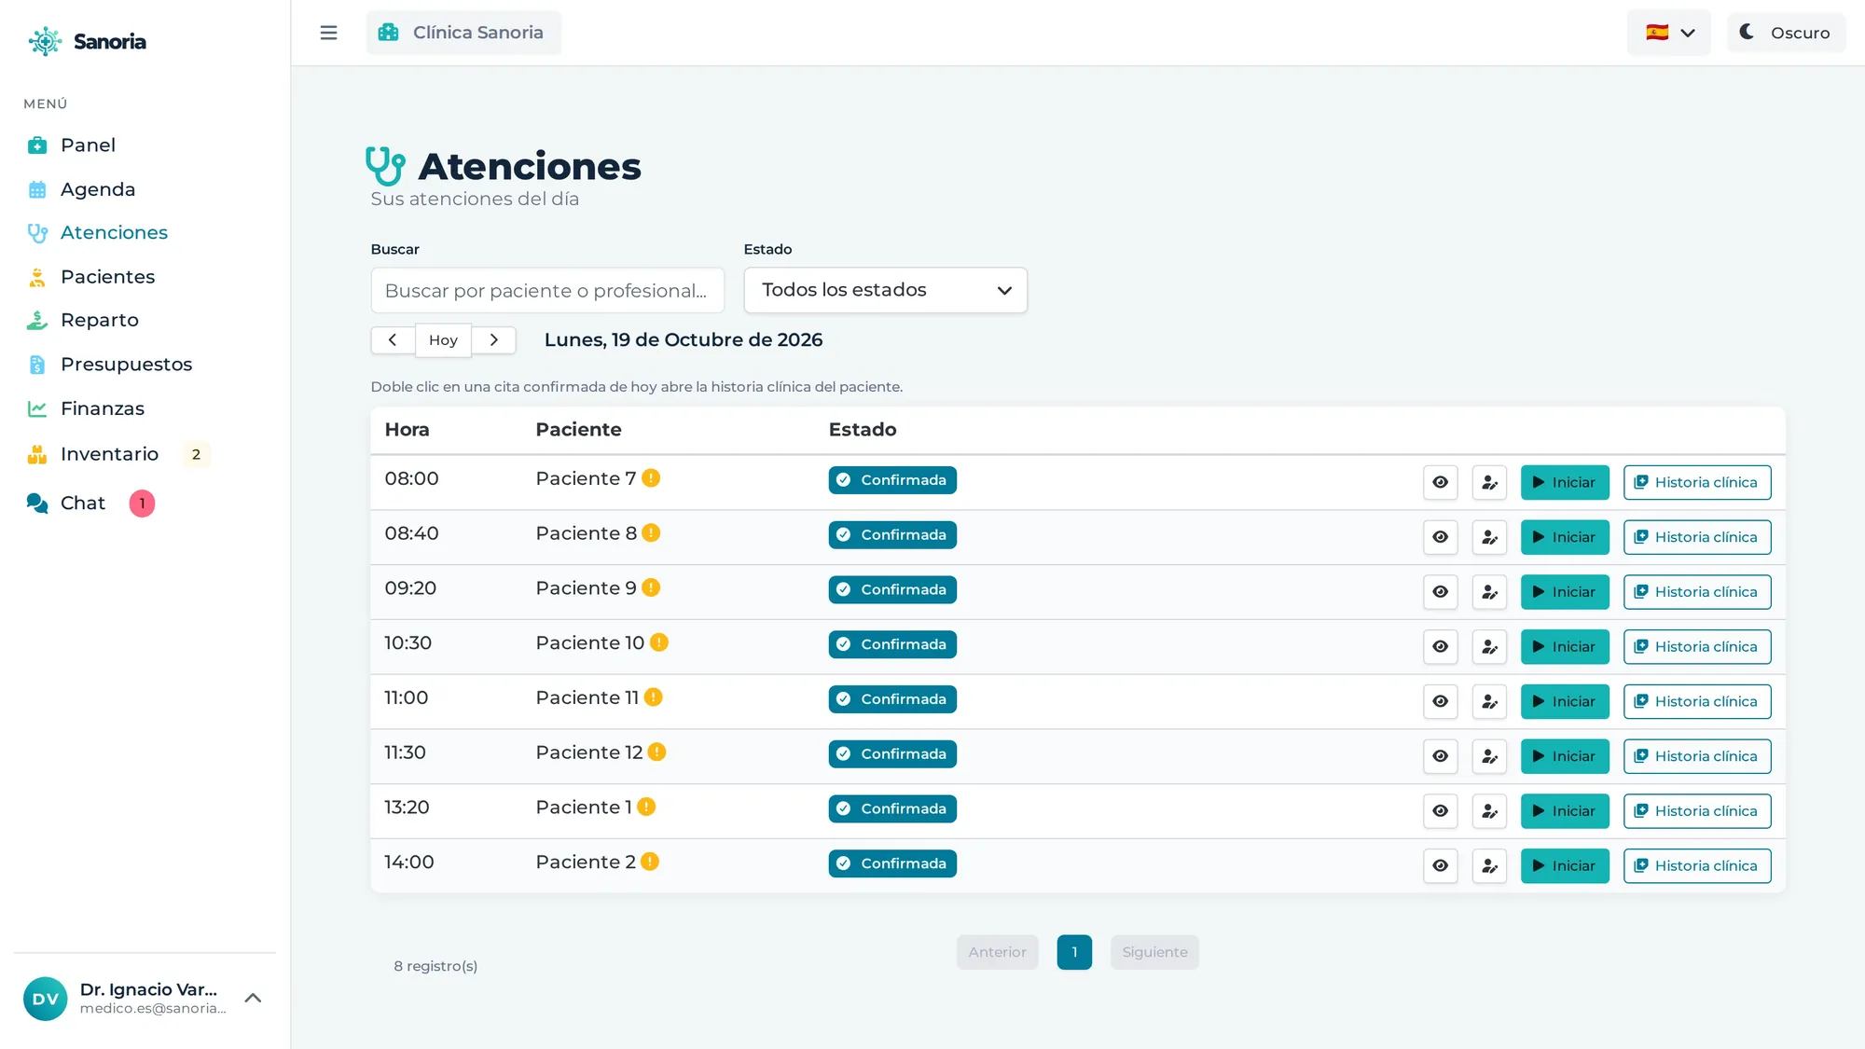Open Presupuestos in the sidebar
The image size is (1865, 1049).
point(110,365)
